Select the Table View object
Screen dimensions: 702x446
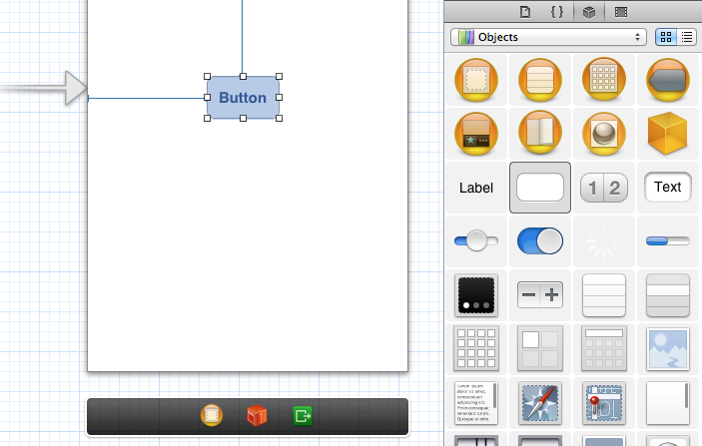click(604, 295)
